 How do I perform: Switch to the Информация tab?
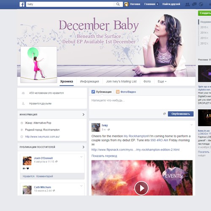(89, 81)
